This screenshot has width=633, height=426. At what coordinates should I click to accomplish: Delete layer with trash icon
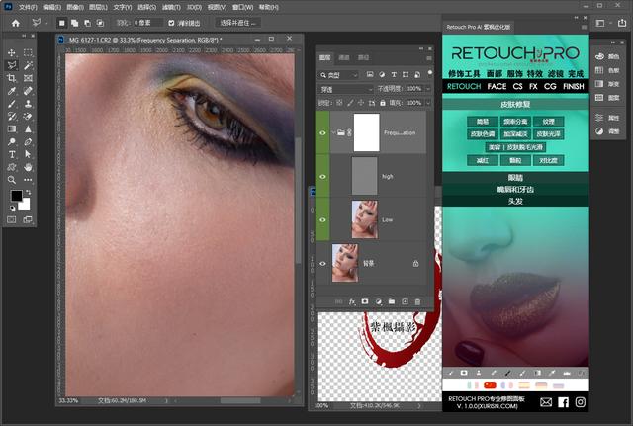(x=417, y=301)
